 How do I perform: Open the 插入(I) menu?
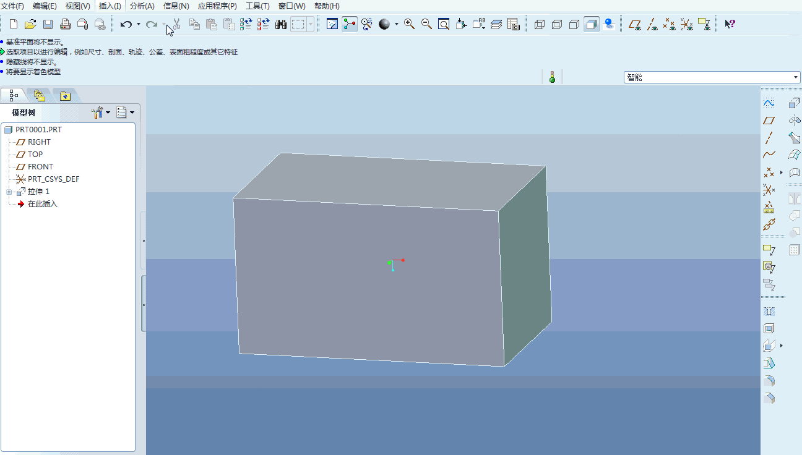tap(110, 6)
